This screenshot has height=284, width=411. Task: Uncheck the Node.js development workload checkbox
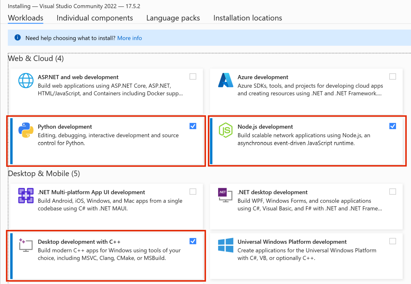coord(393,126)
